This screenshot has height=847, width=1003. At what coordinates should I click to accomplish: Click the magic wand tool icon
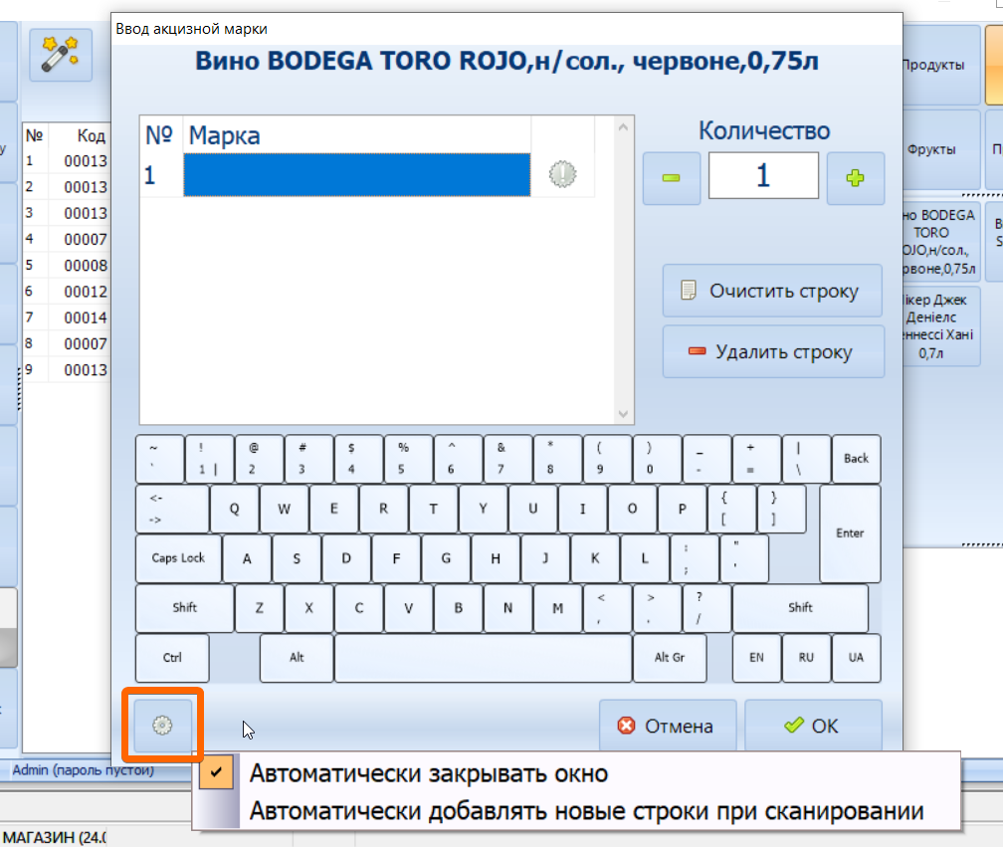point(60,55)
